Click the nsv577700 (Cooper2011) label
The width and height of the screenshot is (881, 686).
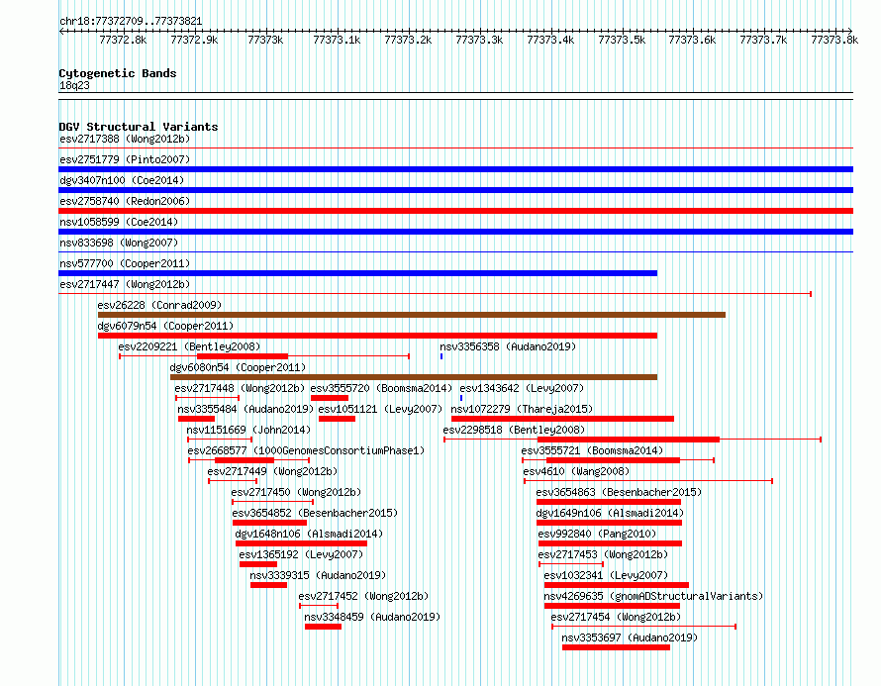point(125,263)
